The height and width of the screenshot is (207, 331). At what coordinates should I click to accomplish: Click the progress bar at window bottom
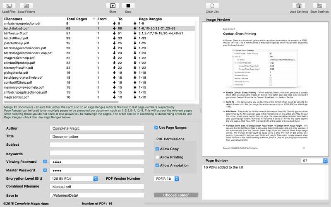pos(236,204)
